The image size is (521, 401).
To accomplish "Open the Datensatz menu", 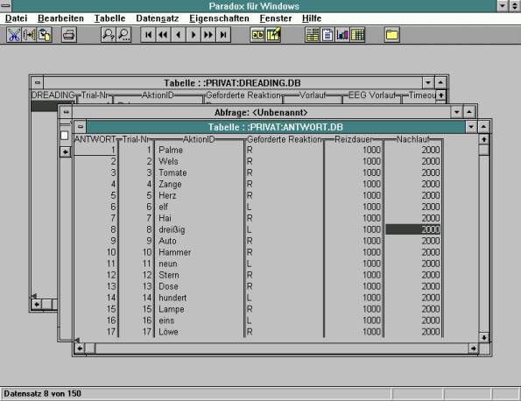I will coord(157,18).
